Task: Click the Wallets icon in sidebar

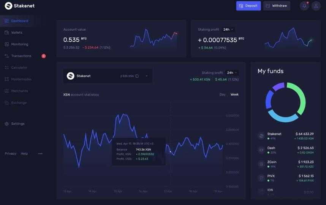Action: 7,33
